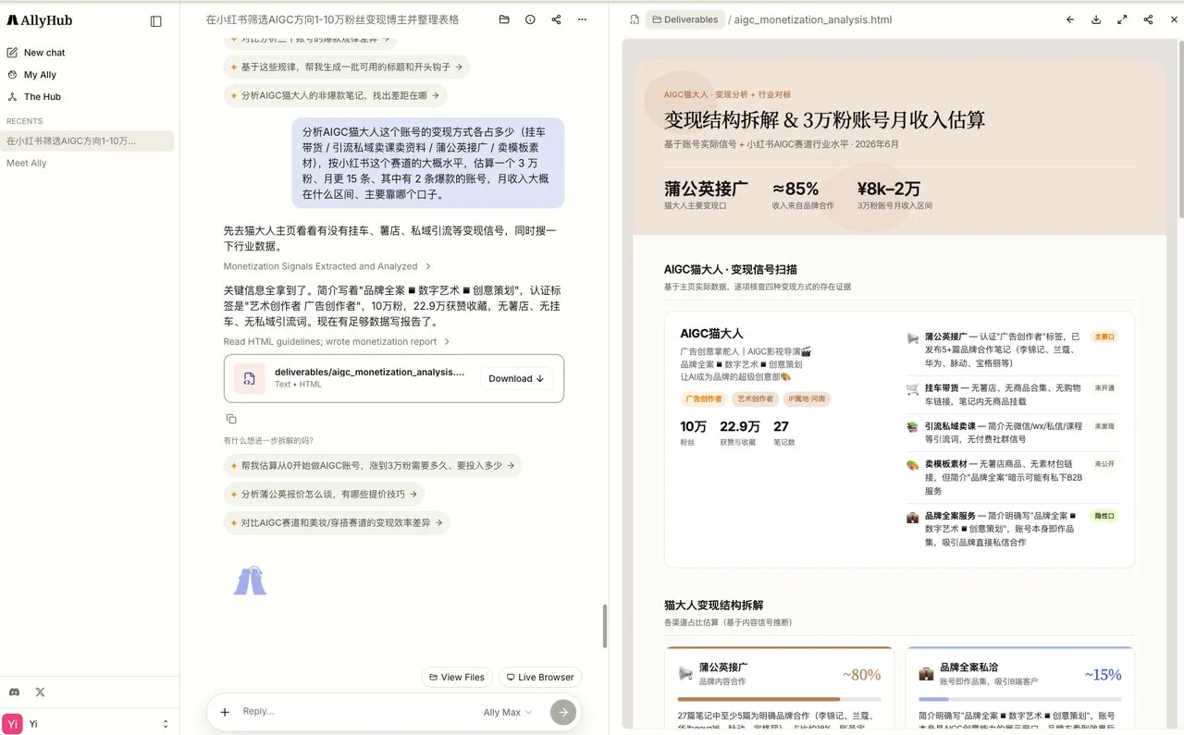Click 挂车带货 shopping cart icon
The height and width of the screenshot is (735, 1184).
coord(913,389)
